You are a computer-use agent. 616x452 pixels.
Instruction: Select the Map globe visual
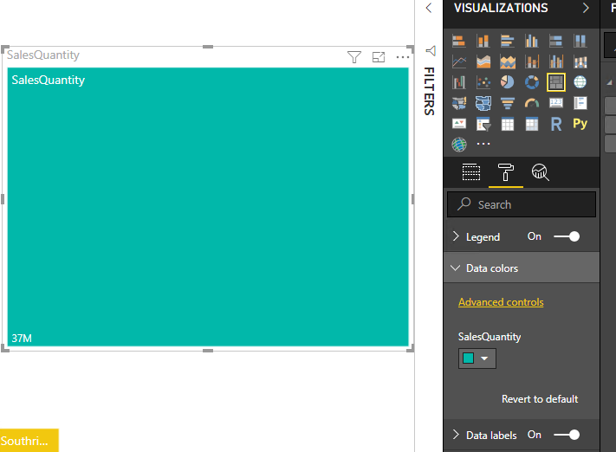(x=580, y=82)
